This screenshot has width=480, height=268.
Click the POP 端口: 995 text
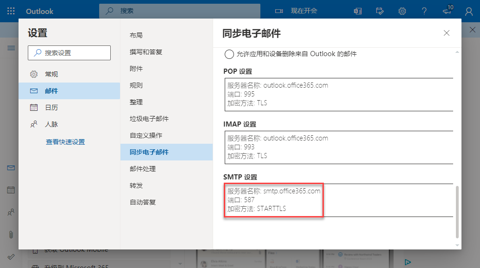point(241,94)
